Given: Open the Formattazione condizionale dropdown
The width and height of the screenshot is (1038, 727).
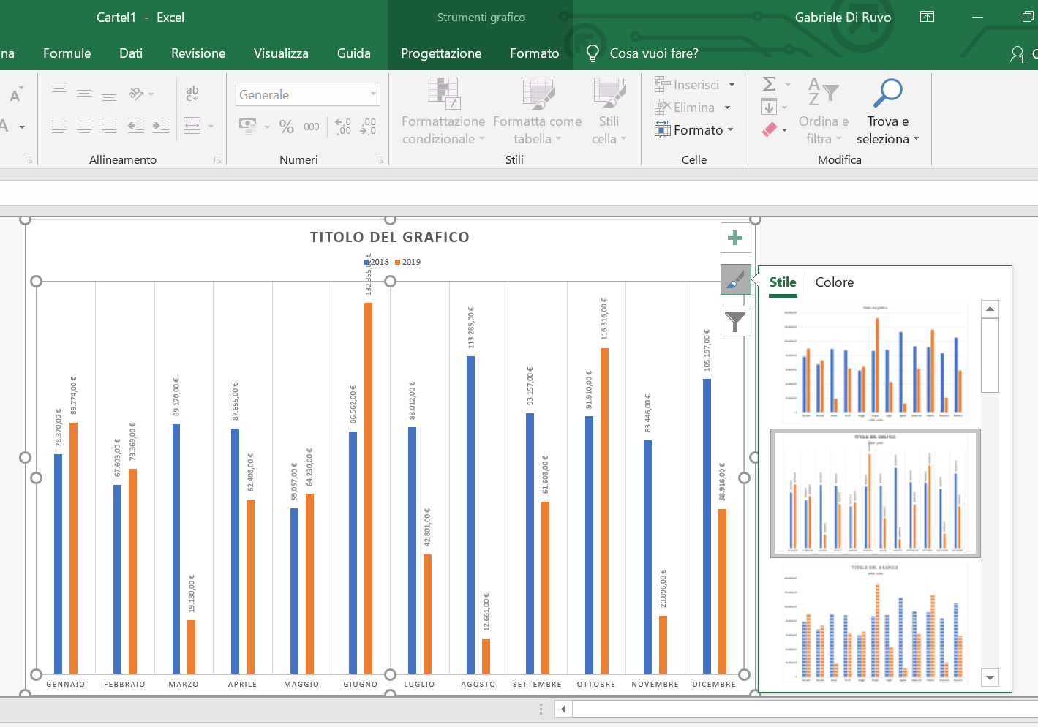Looking at the screenshot, I should 443,111.
